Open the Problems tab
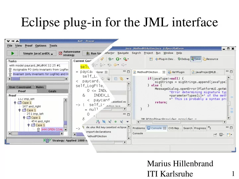 pos(139,128)
